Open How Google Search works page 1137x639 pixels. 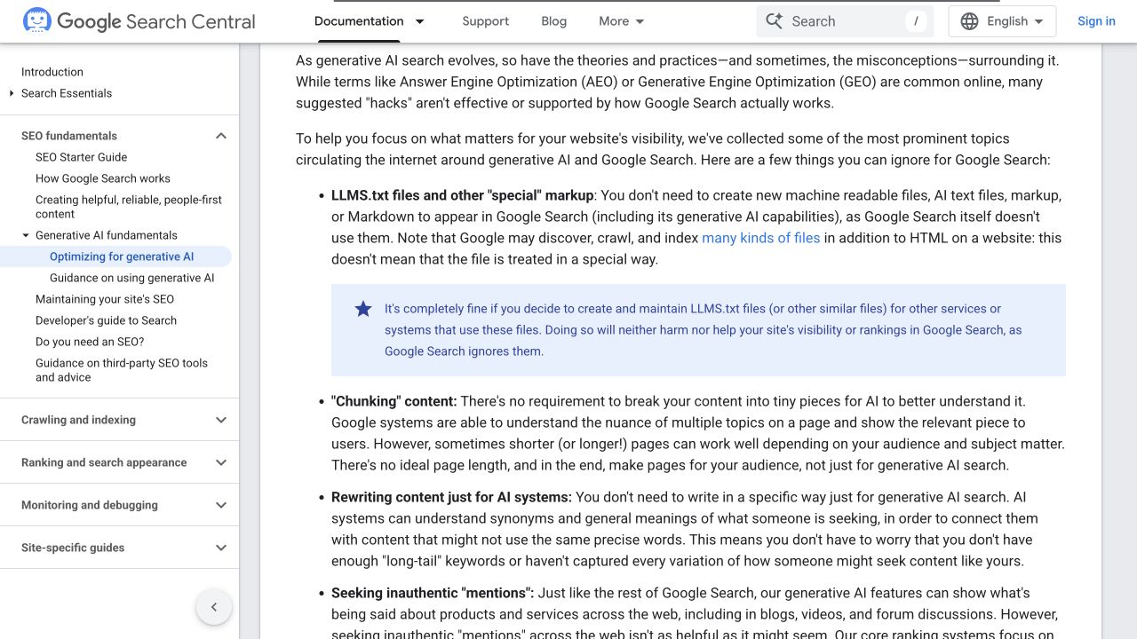pyautogui.click(x=103, y=178)
